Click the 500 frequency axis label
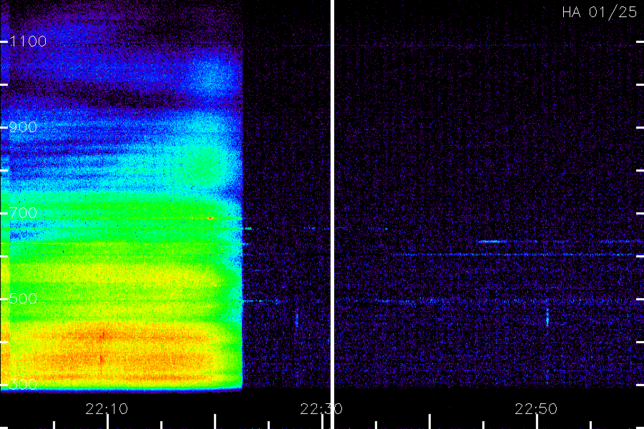Screen dimensions: 644x429 [24, 299]
